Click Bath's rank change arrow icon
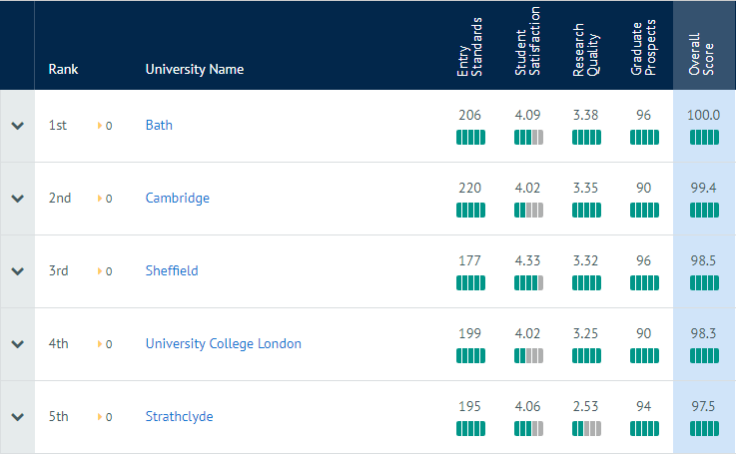The image size is (736, 454). point(100,126)
